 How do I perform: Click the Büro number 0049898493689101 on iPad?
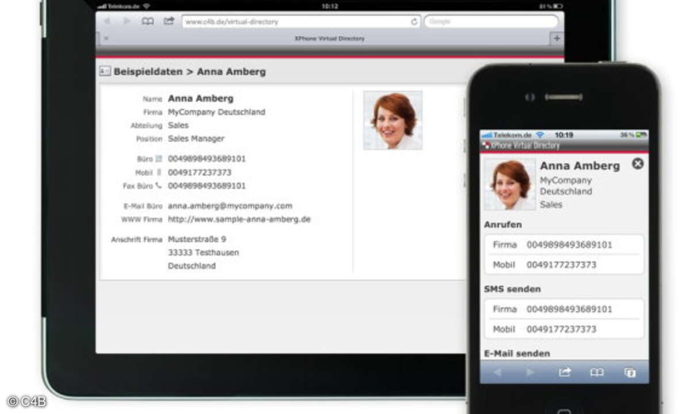tap(207, 159)
